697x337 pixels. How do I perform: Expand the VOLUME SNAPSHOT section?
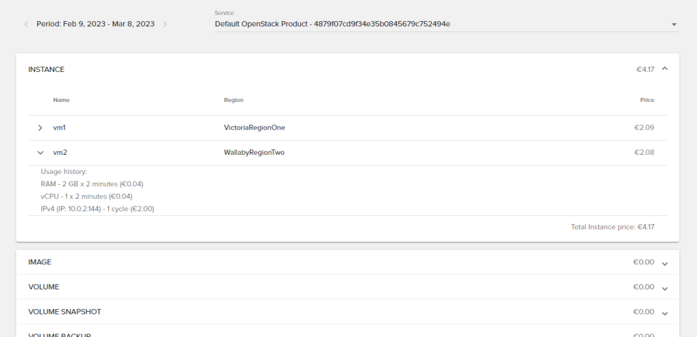click(664, 313)
